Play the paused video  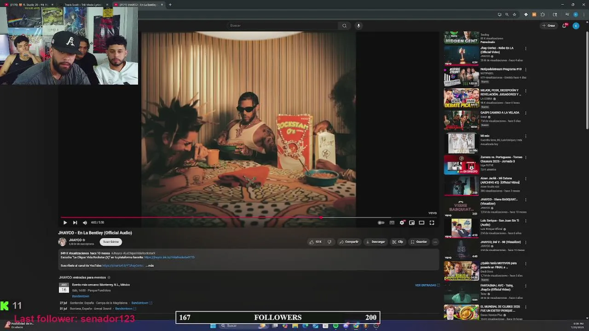point(65,223)
